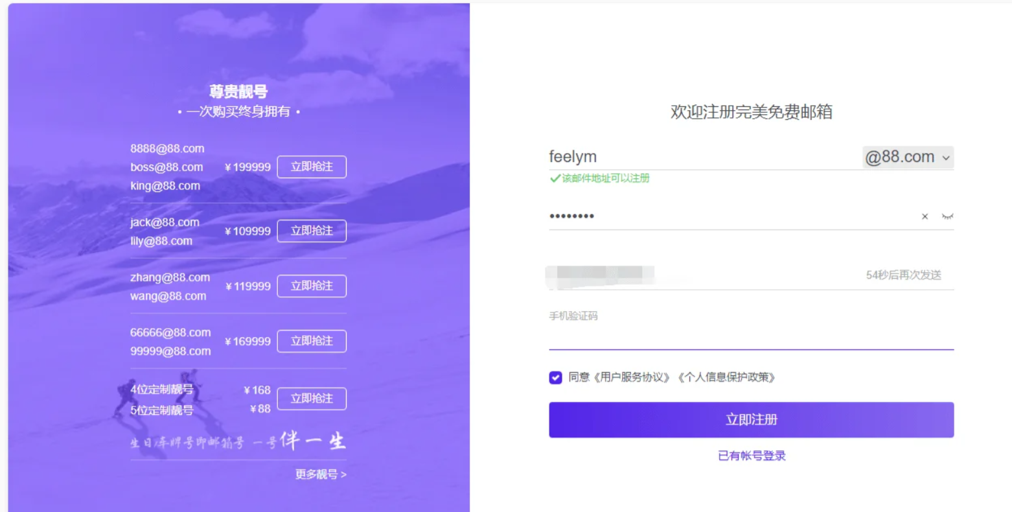This screenshot has height=512, width=1012.
Task: Open the @88.com domain dropdown
Action: [x=908, y=157]
